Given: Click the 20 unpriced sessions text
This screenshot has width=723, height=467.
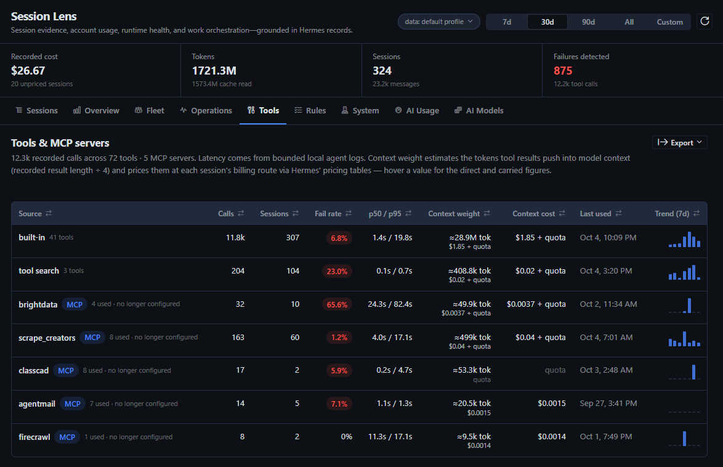Looking at the screenshot, I should pyautogui.click(x=42, y=84).
